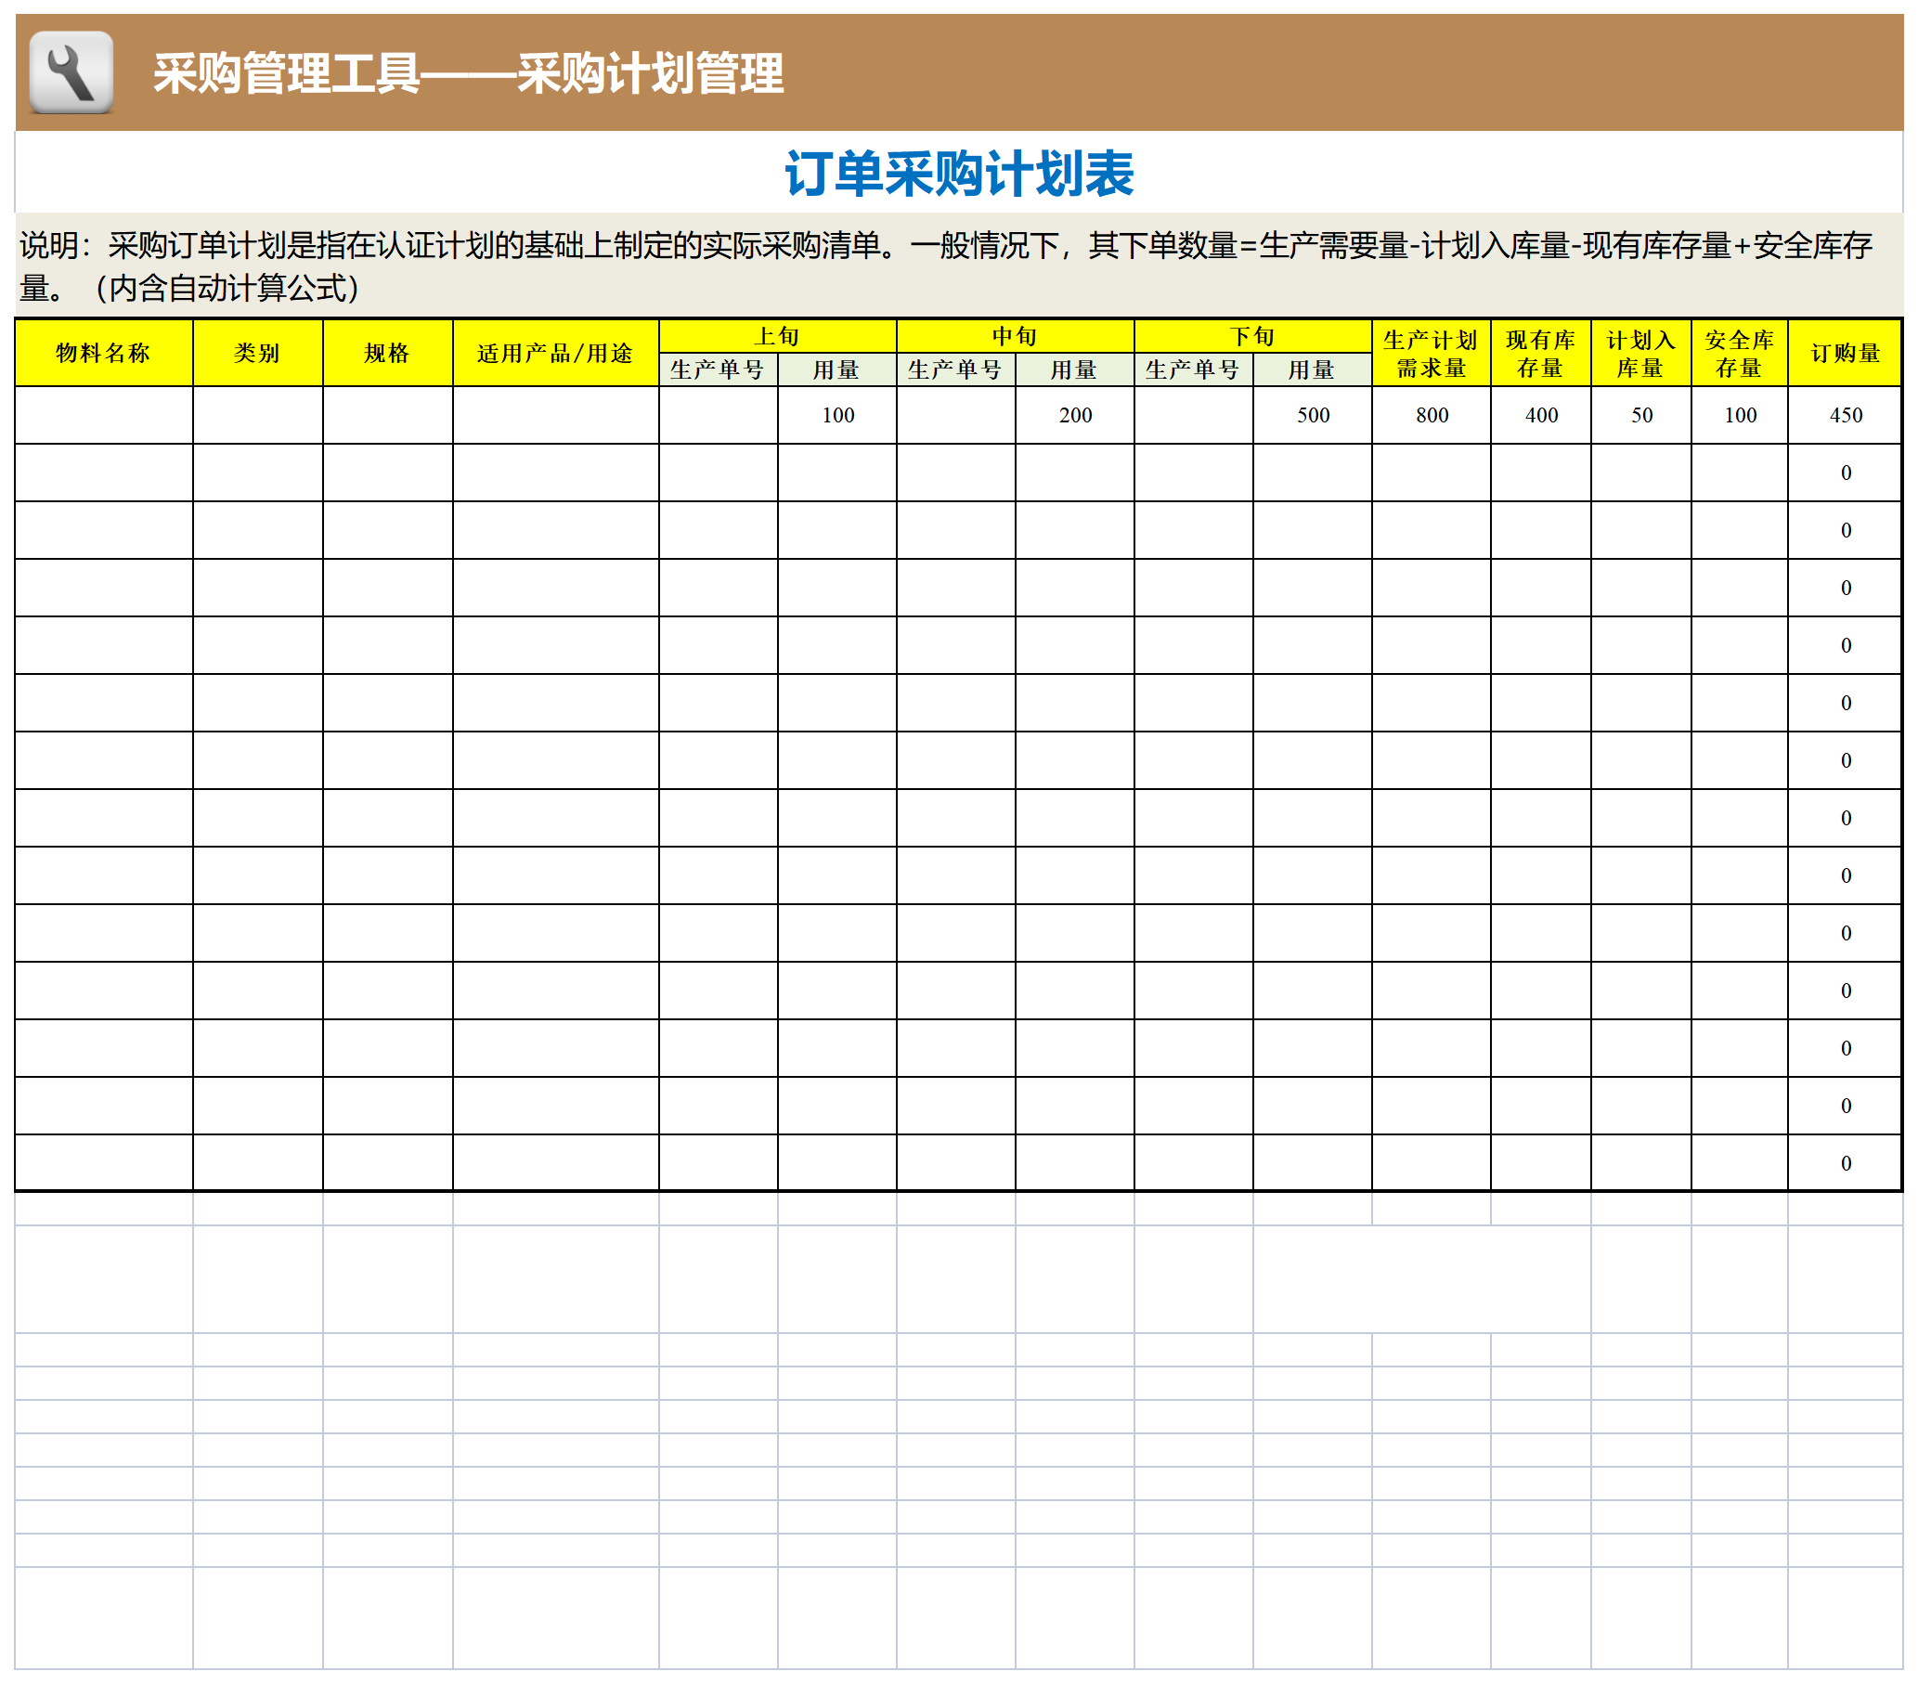Click the empty 规格 cell in the 450 row

coord(387,415)
